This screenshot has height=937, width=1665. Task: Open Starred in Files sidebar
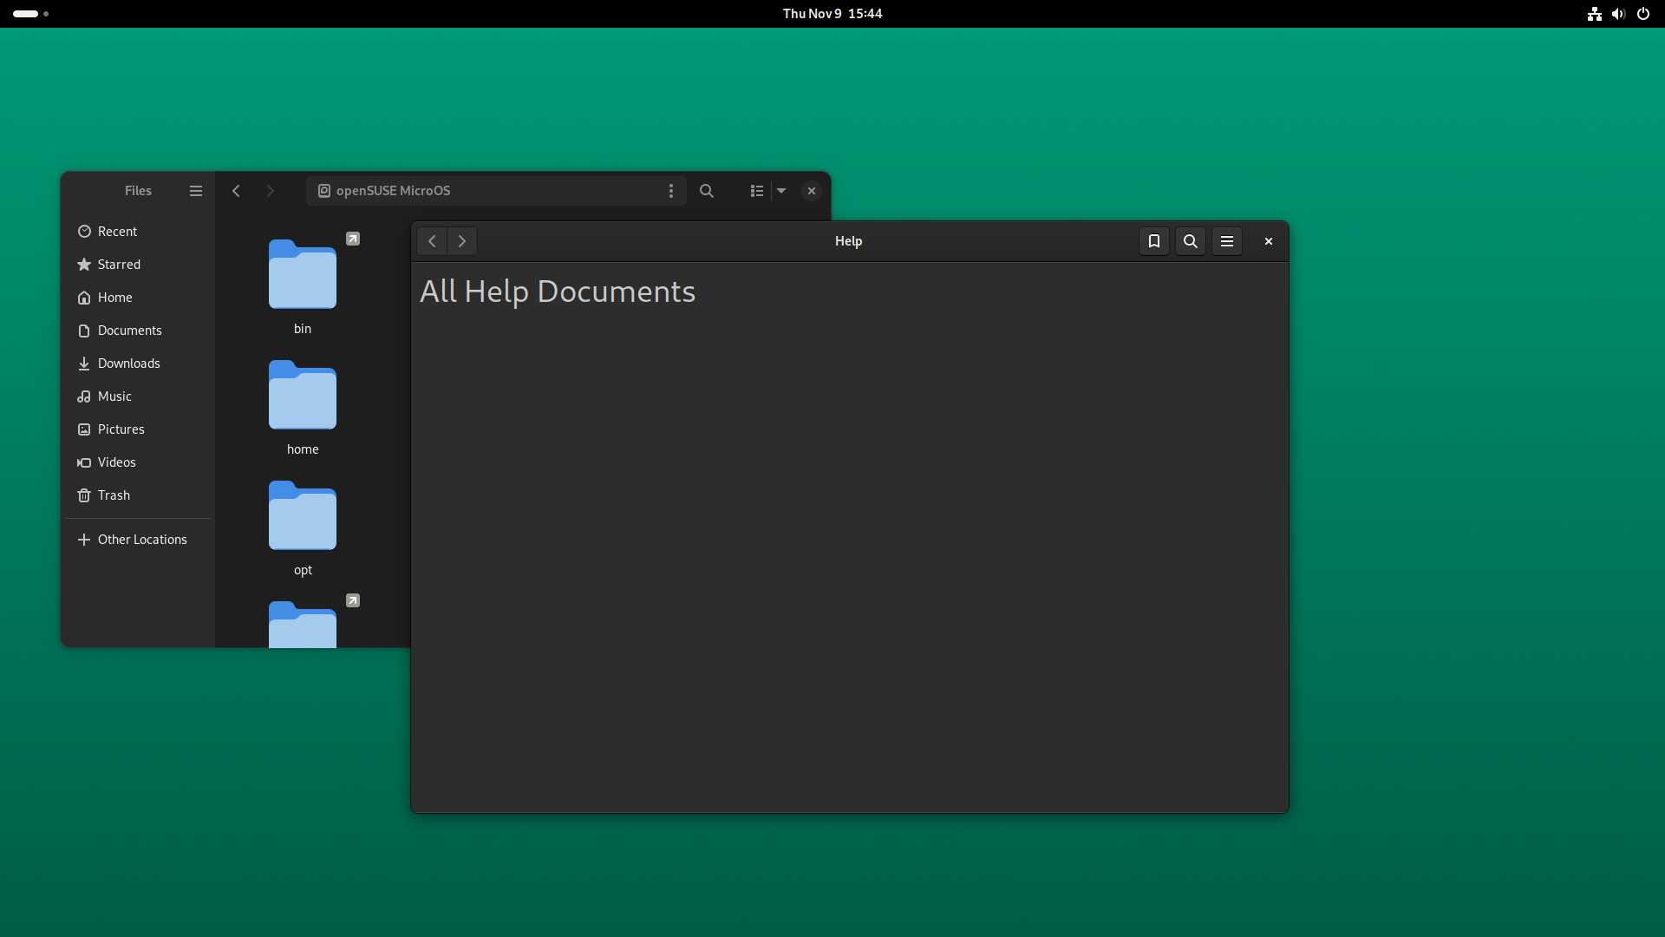click(138, 265)
